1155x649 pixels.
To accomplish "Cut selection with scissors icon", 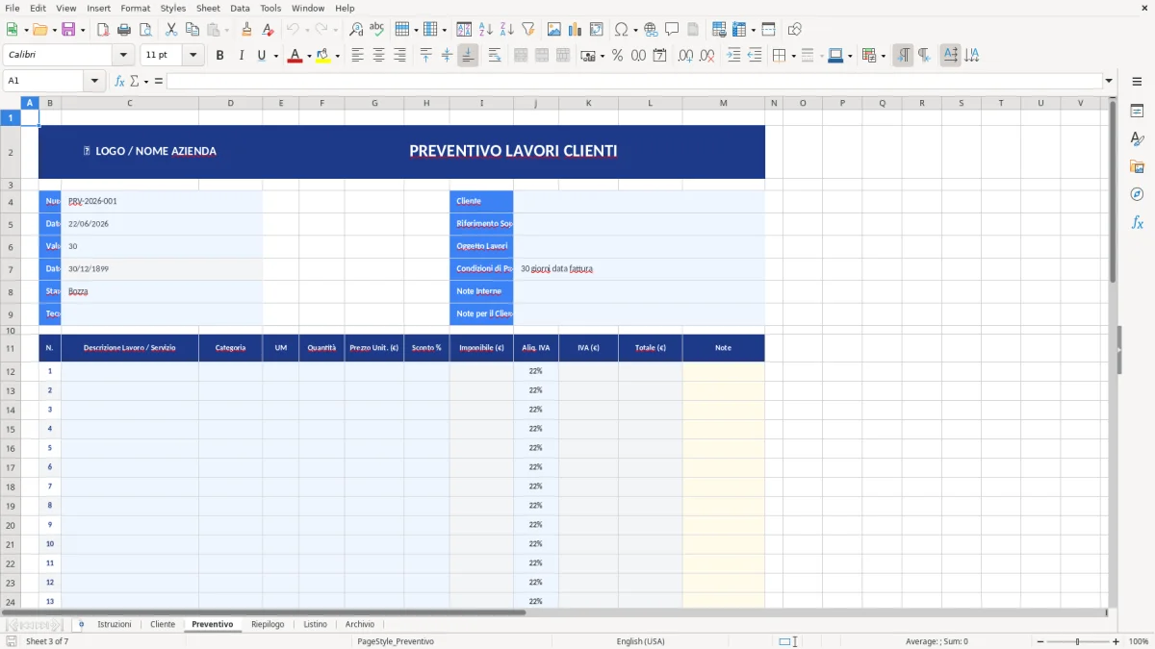I will (170, 30).
